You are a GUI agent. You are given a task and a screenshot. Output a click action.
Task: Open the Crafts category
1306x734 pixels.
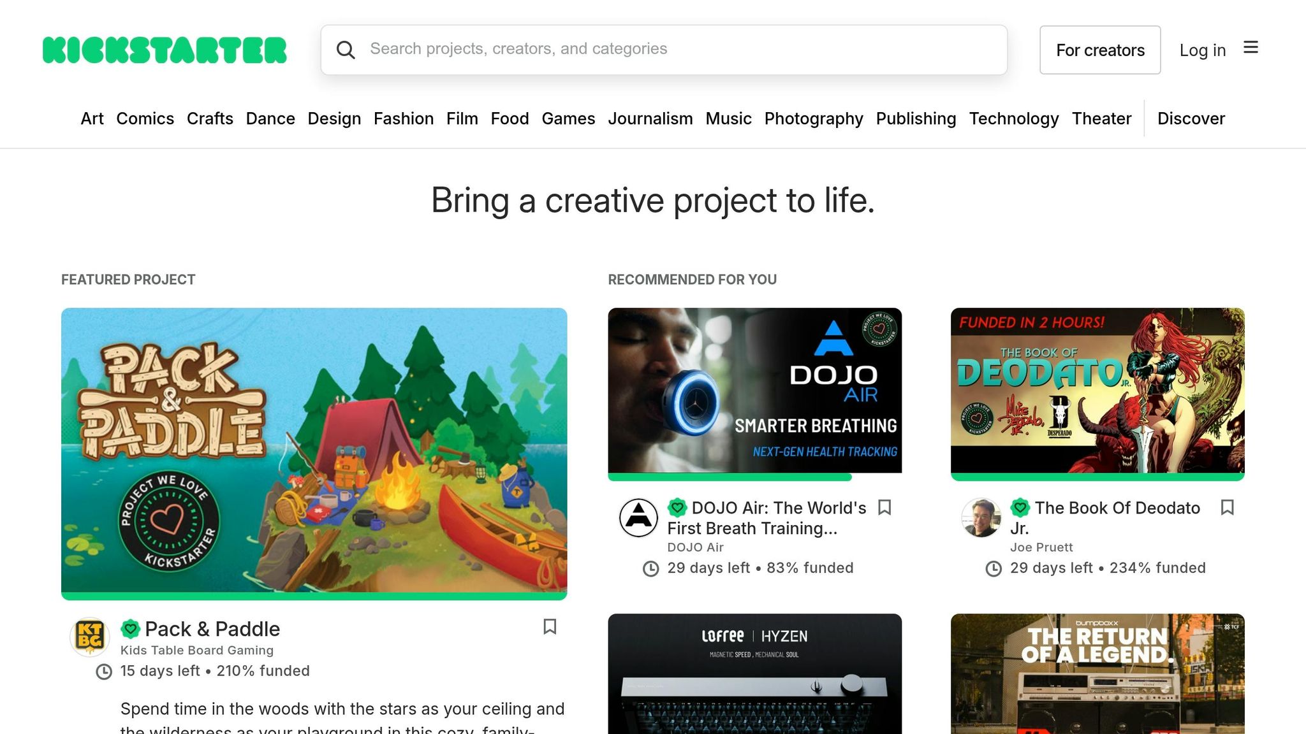pos(210,119)
